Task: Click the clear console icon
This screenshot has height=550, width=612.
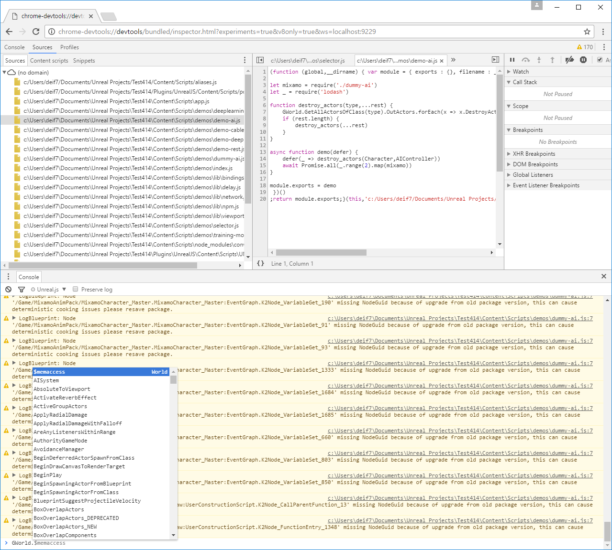Action: [x=9, y=290]
